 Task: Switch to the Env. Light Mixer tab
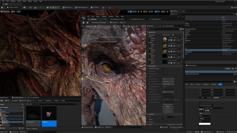(x=33, y=98)
